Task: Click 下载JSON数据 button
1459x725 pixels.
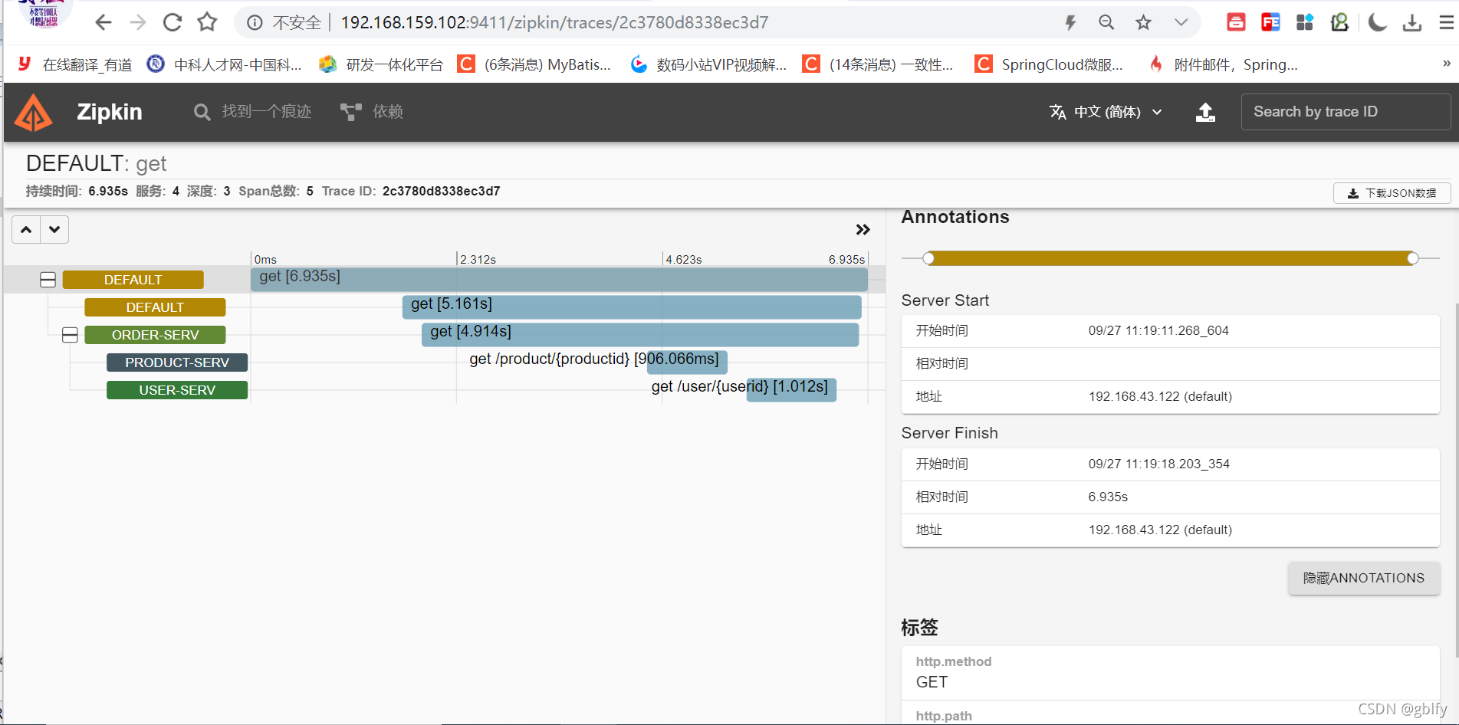Action: coord(1392,193)
